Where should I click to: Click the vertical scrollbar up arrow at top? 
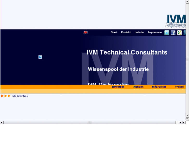[x=187, y=2]
